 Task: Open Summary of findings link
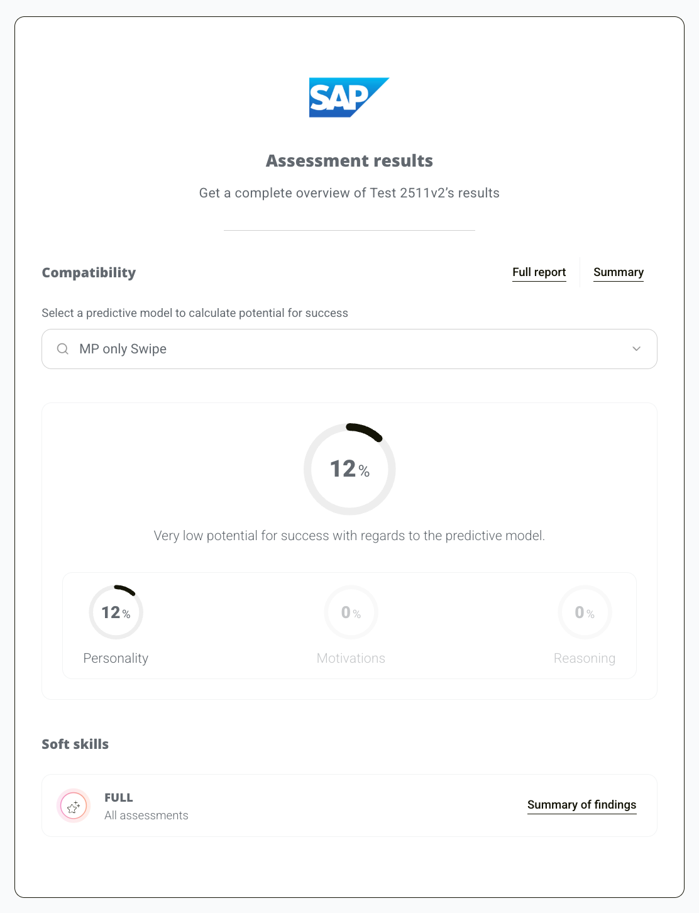tap(581, 805)
